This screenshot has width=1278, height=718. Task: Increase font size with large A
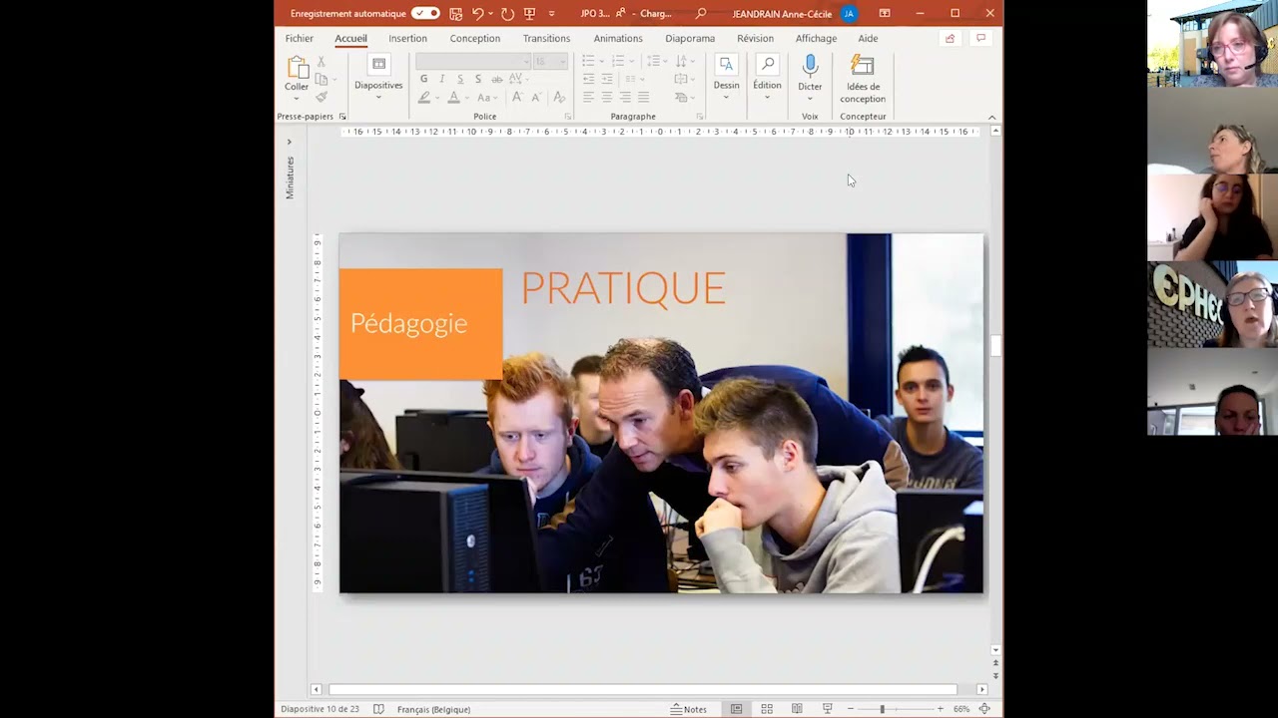(x=516, y=97)
